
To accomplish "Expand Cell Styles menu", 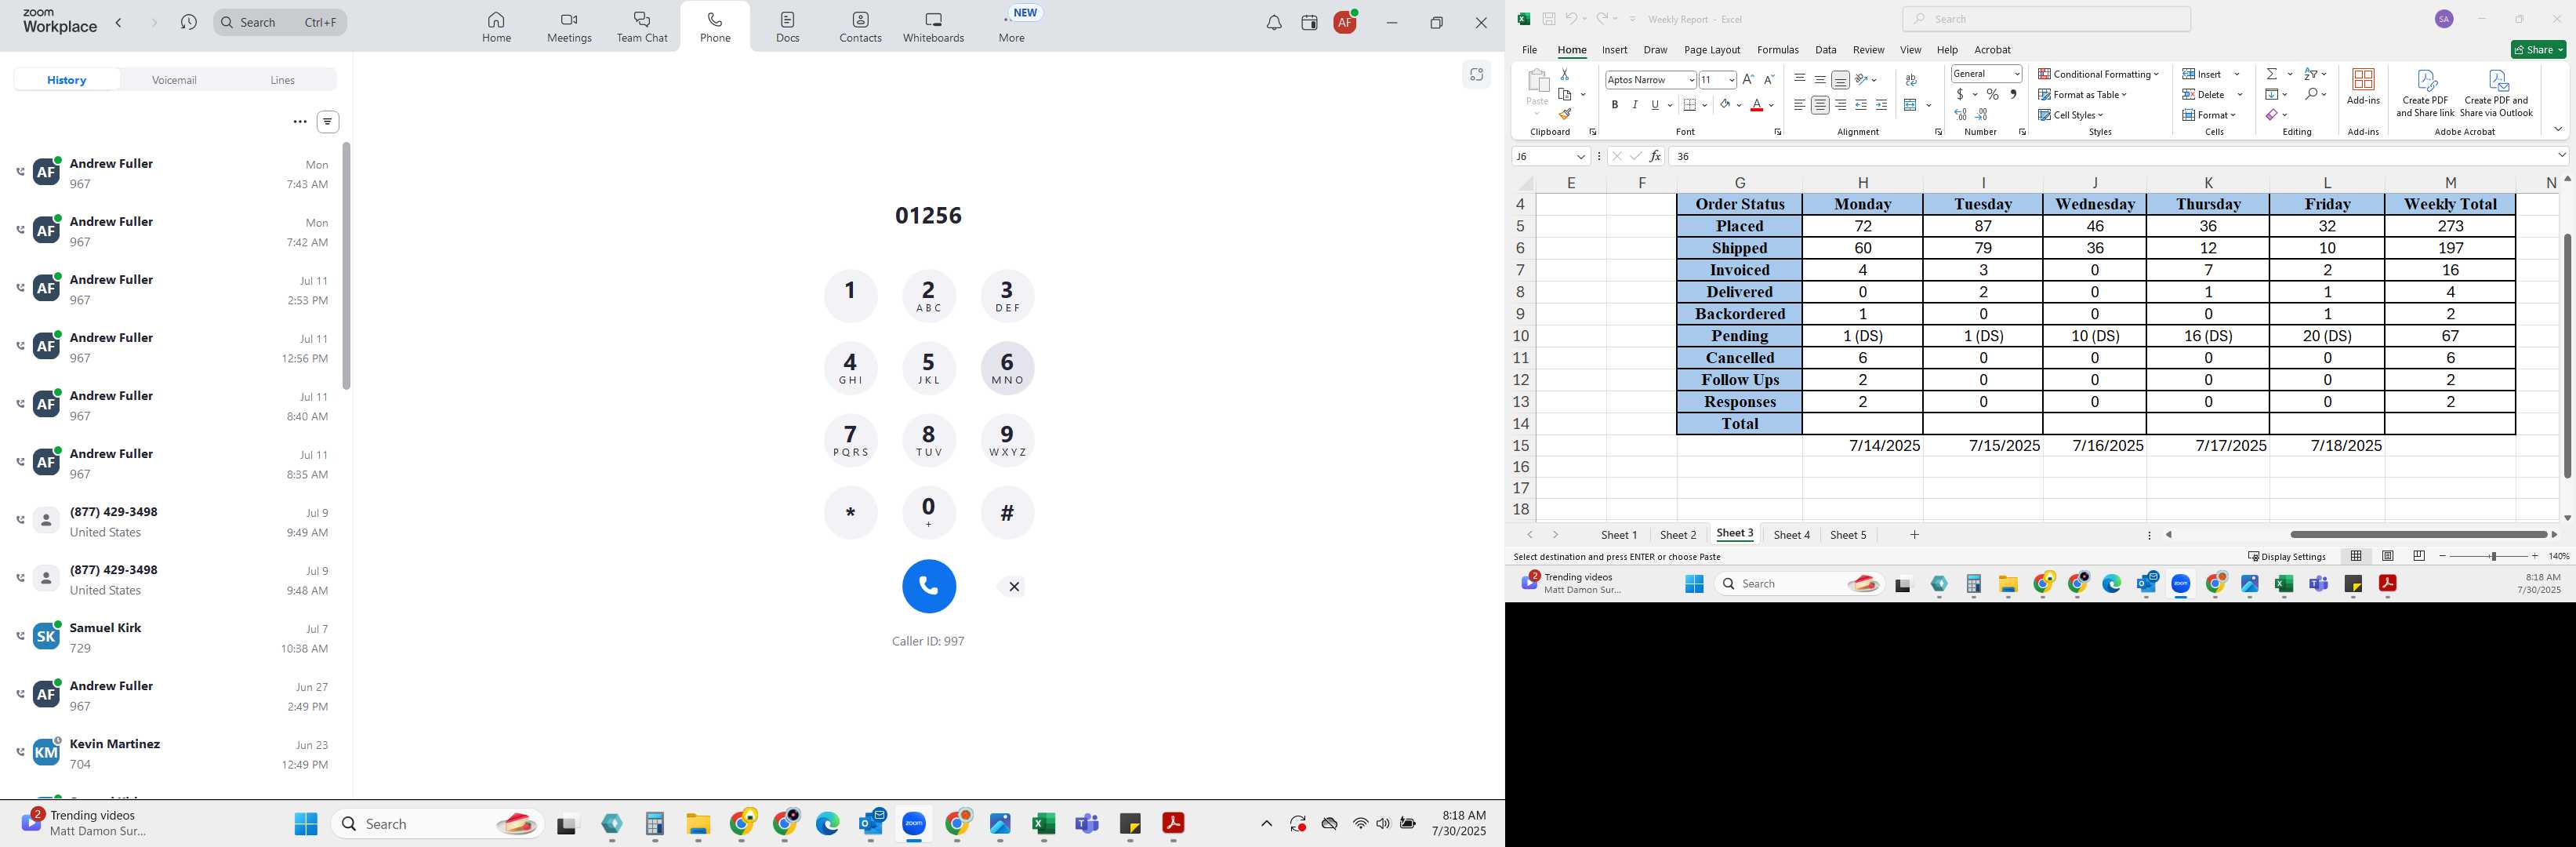I will (x=2071, y=115).
